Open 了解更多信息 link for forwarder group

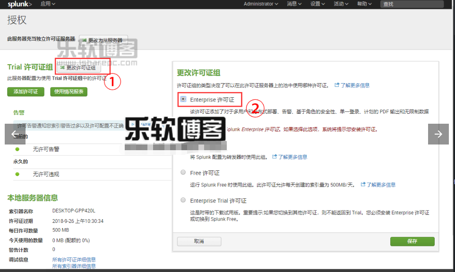[x=290, y=157]
